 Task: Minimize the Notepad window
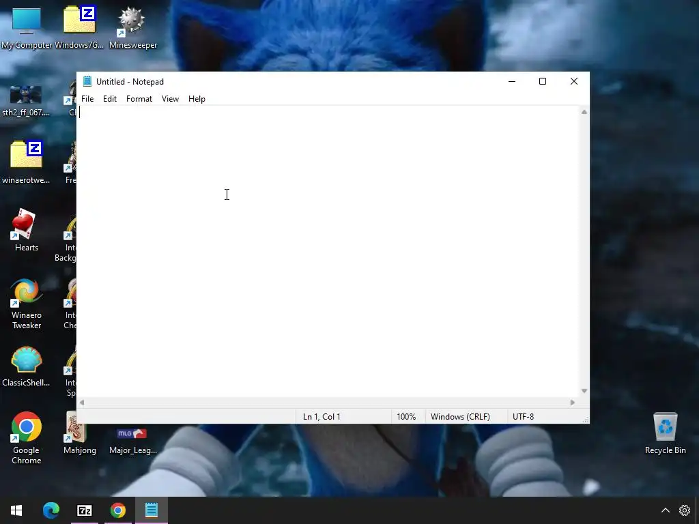[x=512, y=82]
